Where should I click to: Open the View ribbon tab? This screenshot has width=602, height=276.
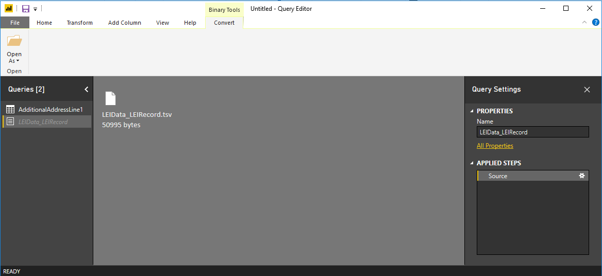[x=162, y=23]
